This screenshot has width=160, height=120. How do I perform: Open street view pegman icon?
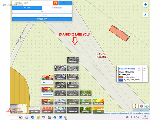[x=135, y=106]
